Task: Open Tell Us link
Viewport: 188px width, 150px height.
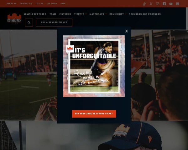Action: (x=39, y=3)
